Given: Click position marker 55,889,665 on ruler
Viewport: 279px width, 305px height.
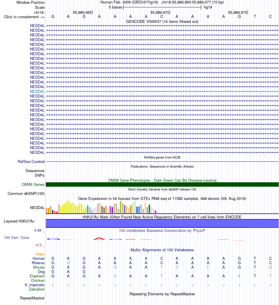Looking at the screenshot, I should coord(82,13).
